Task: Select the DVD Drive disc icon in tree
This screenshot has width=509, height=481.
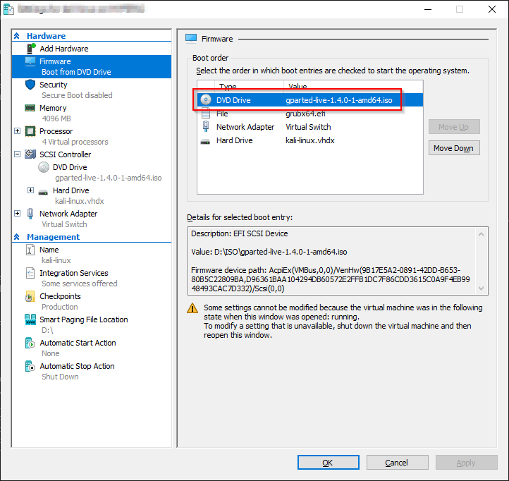Action: click(44, 167)
